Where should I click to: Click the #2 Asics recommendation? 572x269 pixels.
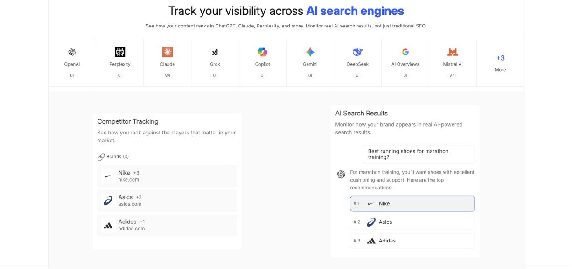412,222
